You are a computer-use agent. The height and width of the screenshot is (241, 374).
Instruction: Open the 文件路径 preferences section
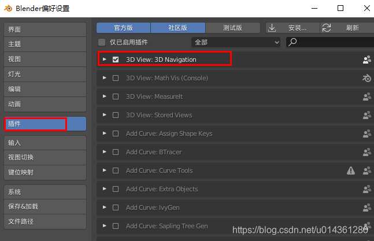[x=45, y=221]
